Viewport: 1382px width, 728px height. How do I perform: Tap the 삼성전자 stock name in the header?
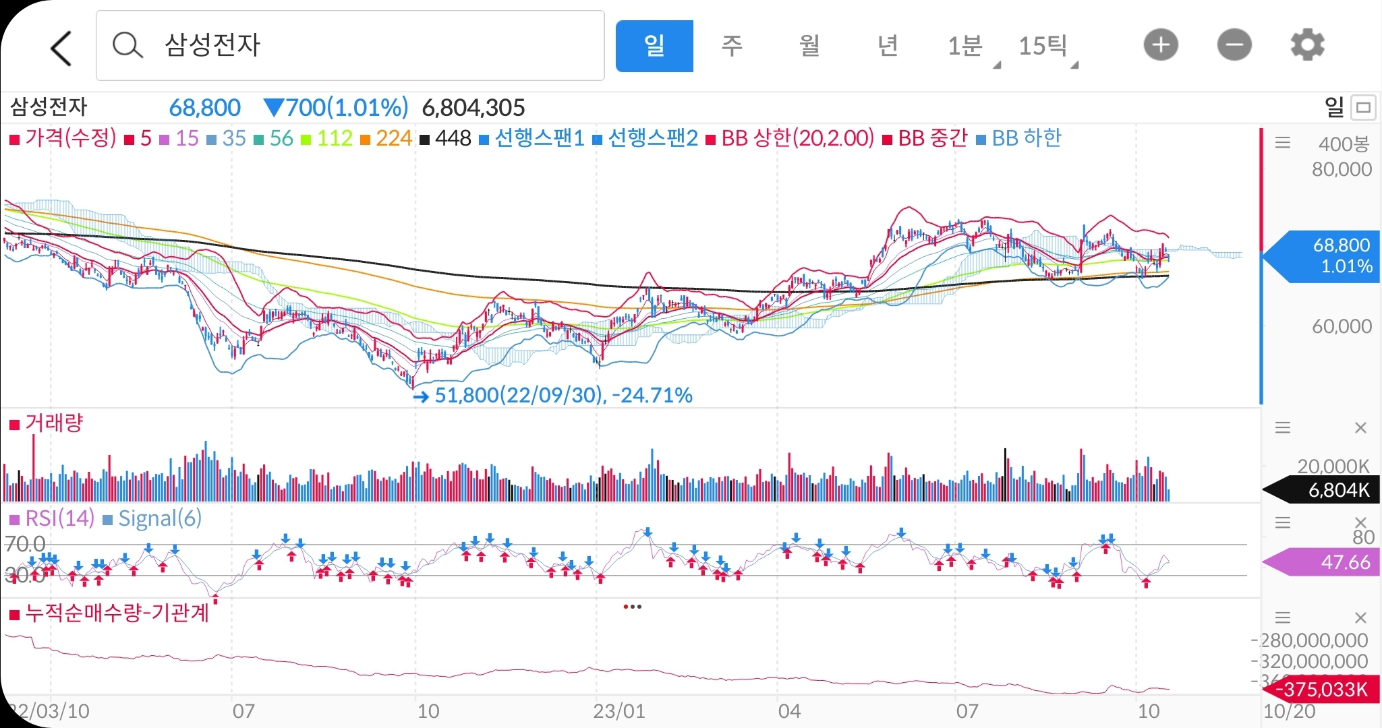pos(49,107)
